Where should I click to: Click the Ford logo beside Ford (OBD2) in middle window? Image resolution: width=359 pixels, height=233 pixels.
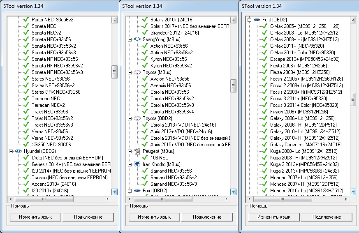pos(137,191)
